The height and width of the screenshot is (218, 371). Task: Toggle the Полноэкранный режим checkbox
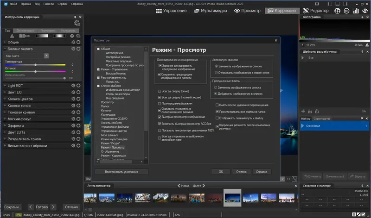click(x=160, y=104)
